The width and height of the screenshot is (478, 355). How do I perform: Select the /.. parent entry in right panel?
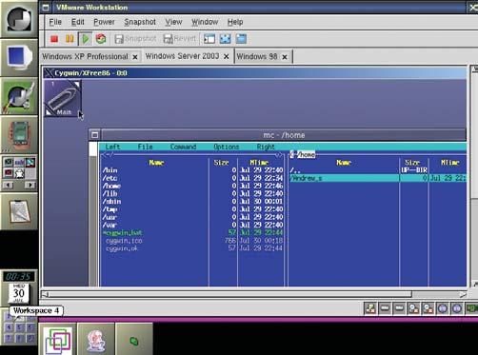click(x=378, y=170)
